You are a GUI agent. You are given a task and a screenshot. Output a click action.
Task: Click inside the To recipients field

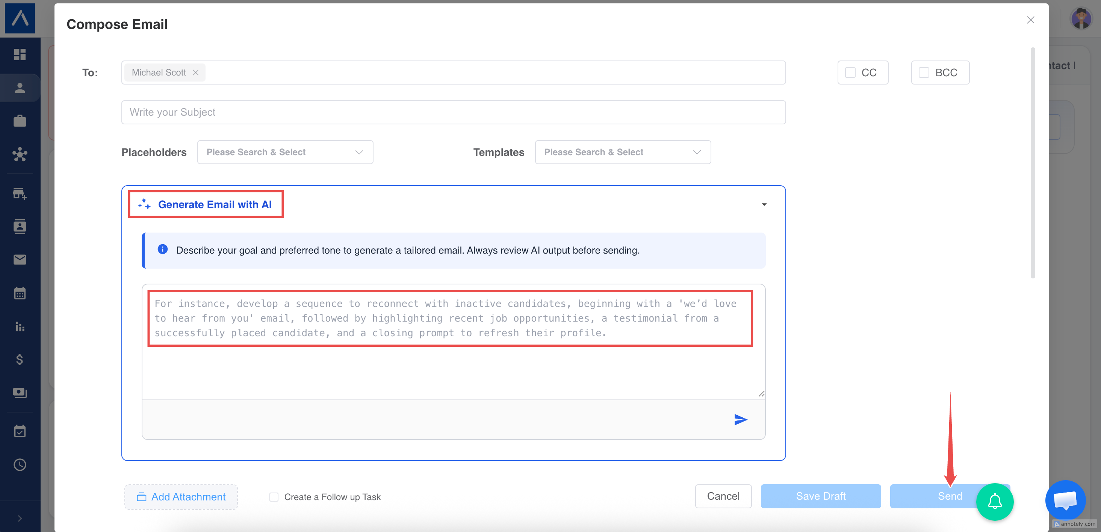coord(453,73)
